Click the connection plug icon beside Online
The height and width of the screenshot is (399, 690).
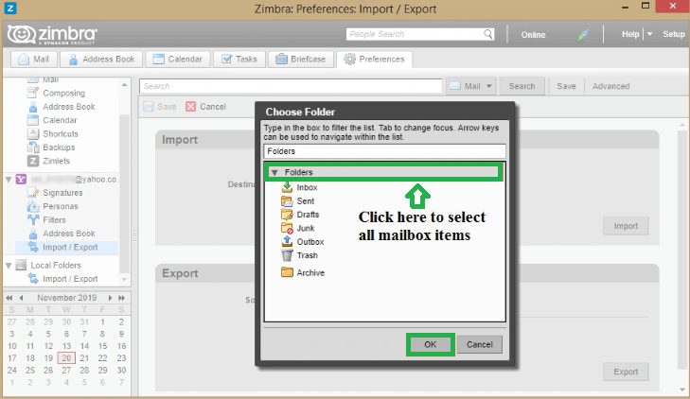[583, 34]
